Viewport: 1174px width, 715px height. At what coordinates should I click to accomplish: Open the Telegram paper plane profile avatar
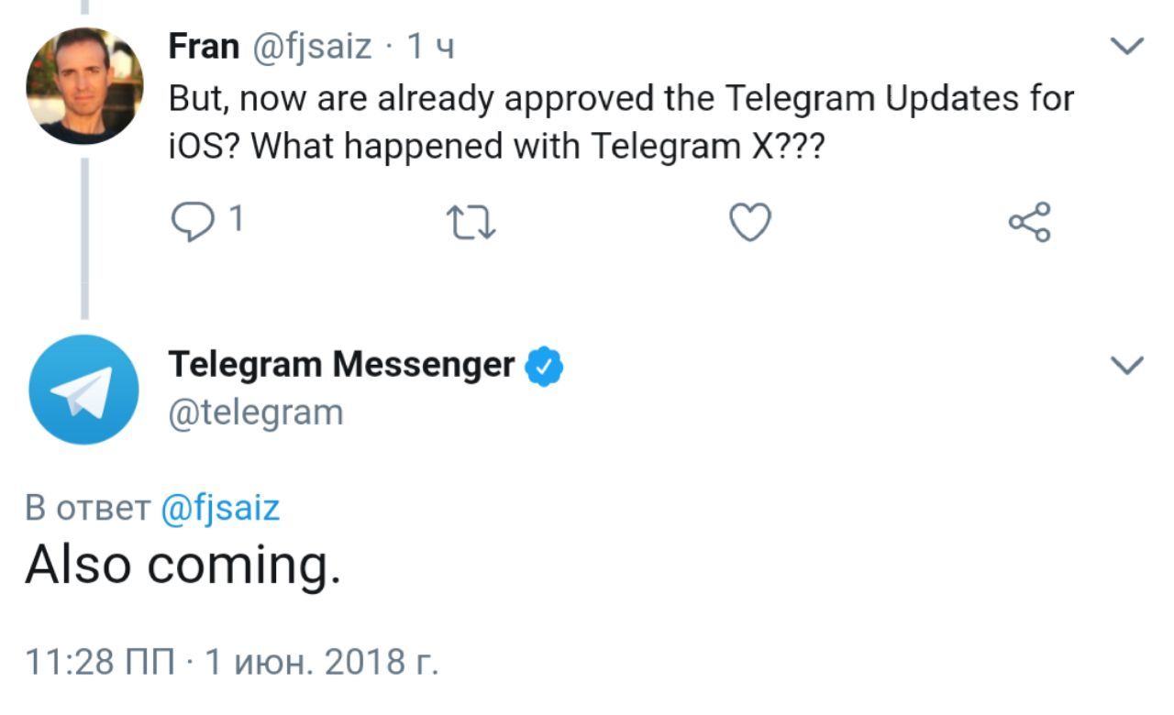point(83,390)
